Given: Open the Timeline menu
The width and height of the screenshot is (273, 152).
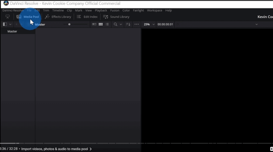Looking at the screenshot, I should click(58, 10).
